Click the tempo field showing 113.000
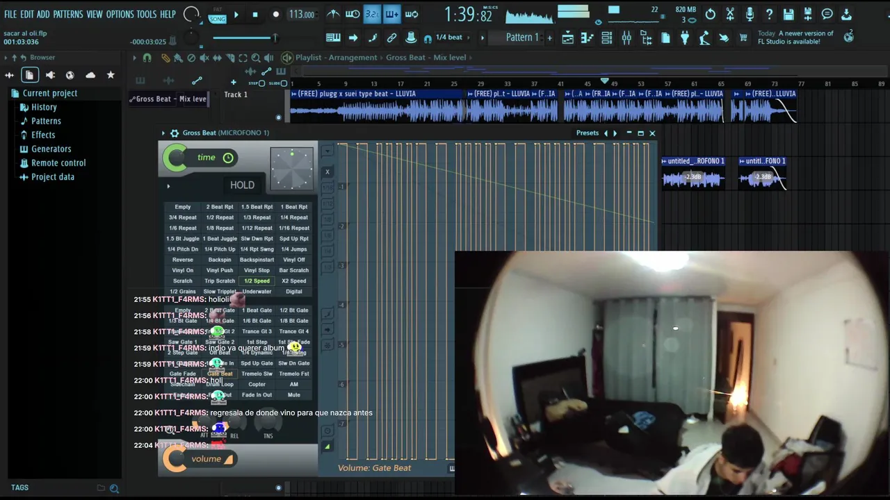890x500 pixels. pyautogui.click(x=301, y=15)
